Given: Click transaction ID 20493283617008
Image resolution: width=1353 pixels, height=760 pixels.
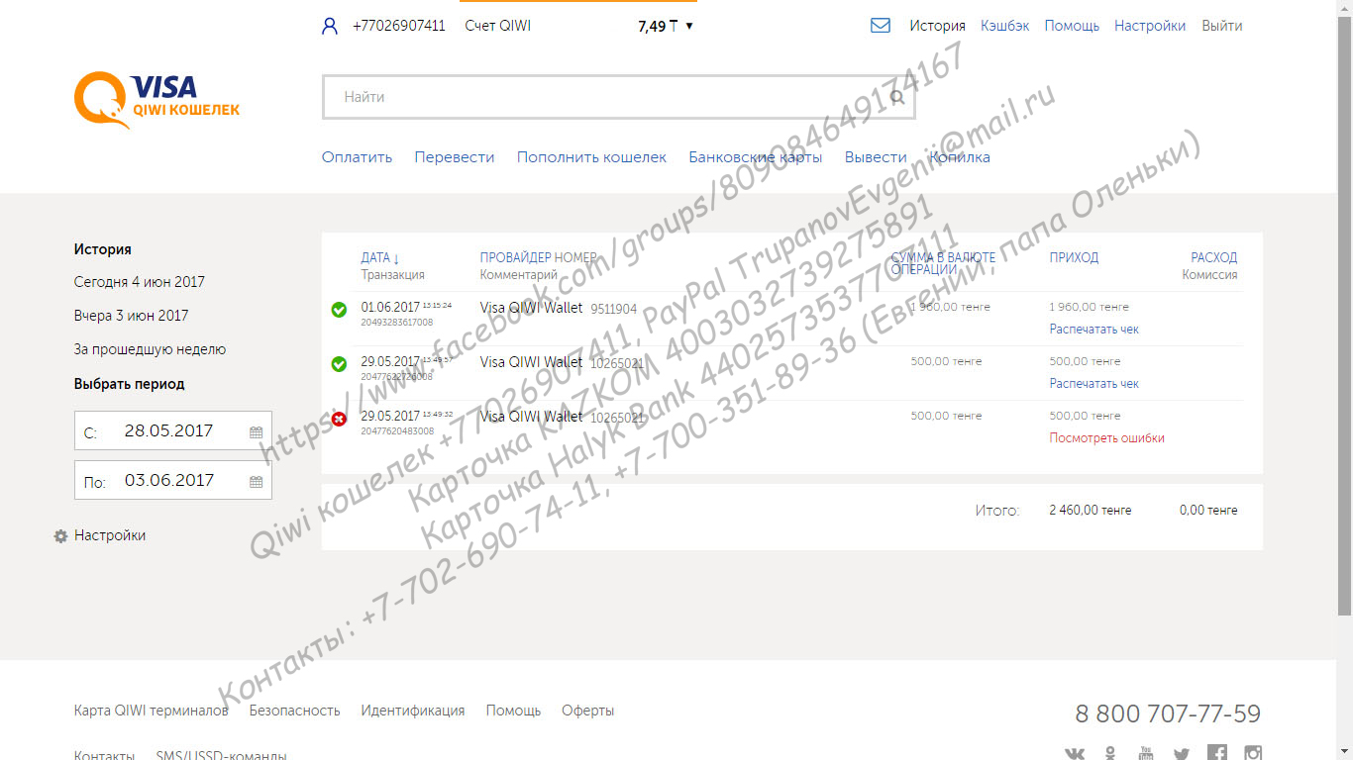Looking at the screenshot, I should pyautogui.click(x=397, y=323).
